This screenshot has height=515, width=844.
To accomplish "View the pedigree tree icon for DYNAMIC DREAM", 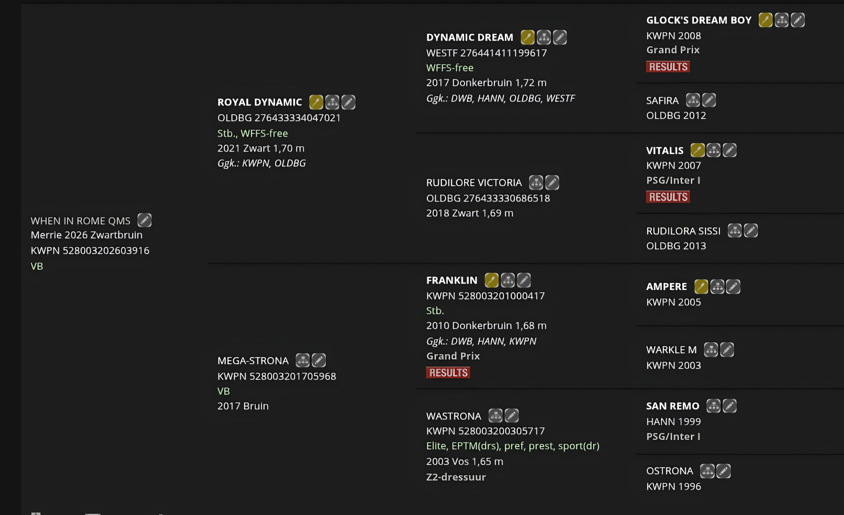I will pos(544,37).
